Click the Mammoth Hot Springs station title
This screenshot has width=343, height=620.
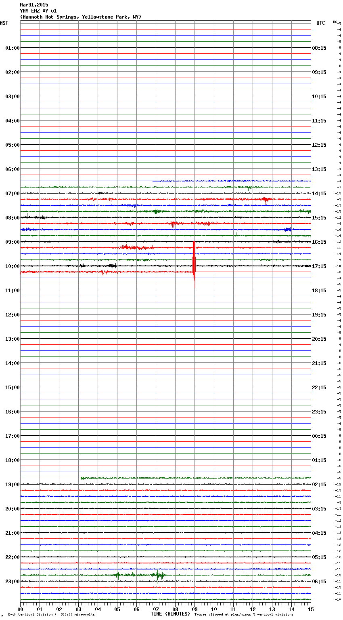click(x=81, y=17)
